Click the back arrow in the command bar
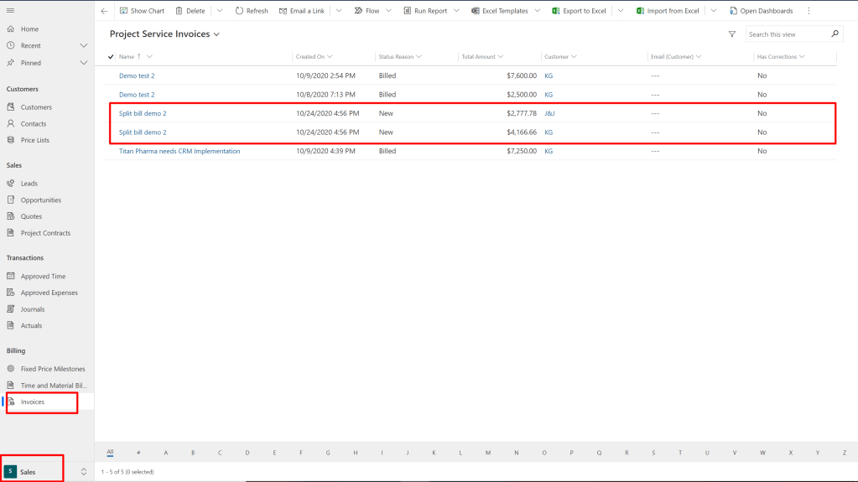Viewport: 858px width, 482px height. (x=104, y=11)
